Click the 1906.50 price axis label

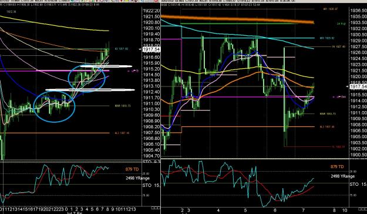358,131
